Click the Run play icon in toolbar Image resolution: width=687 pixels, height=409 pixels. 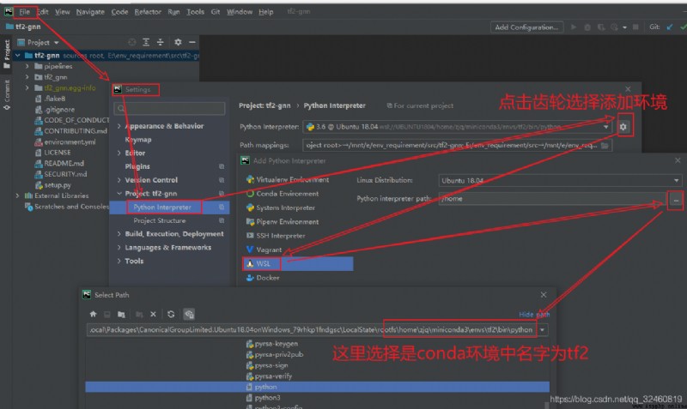coord(574,27)
